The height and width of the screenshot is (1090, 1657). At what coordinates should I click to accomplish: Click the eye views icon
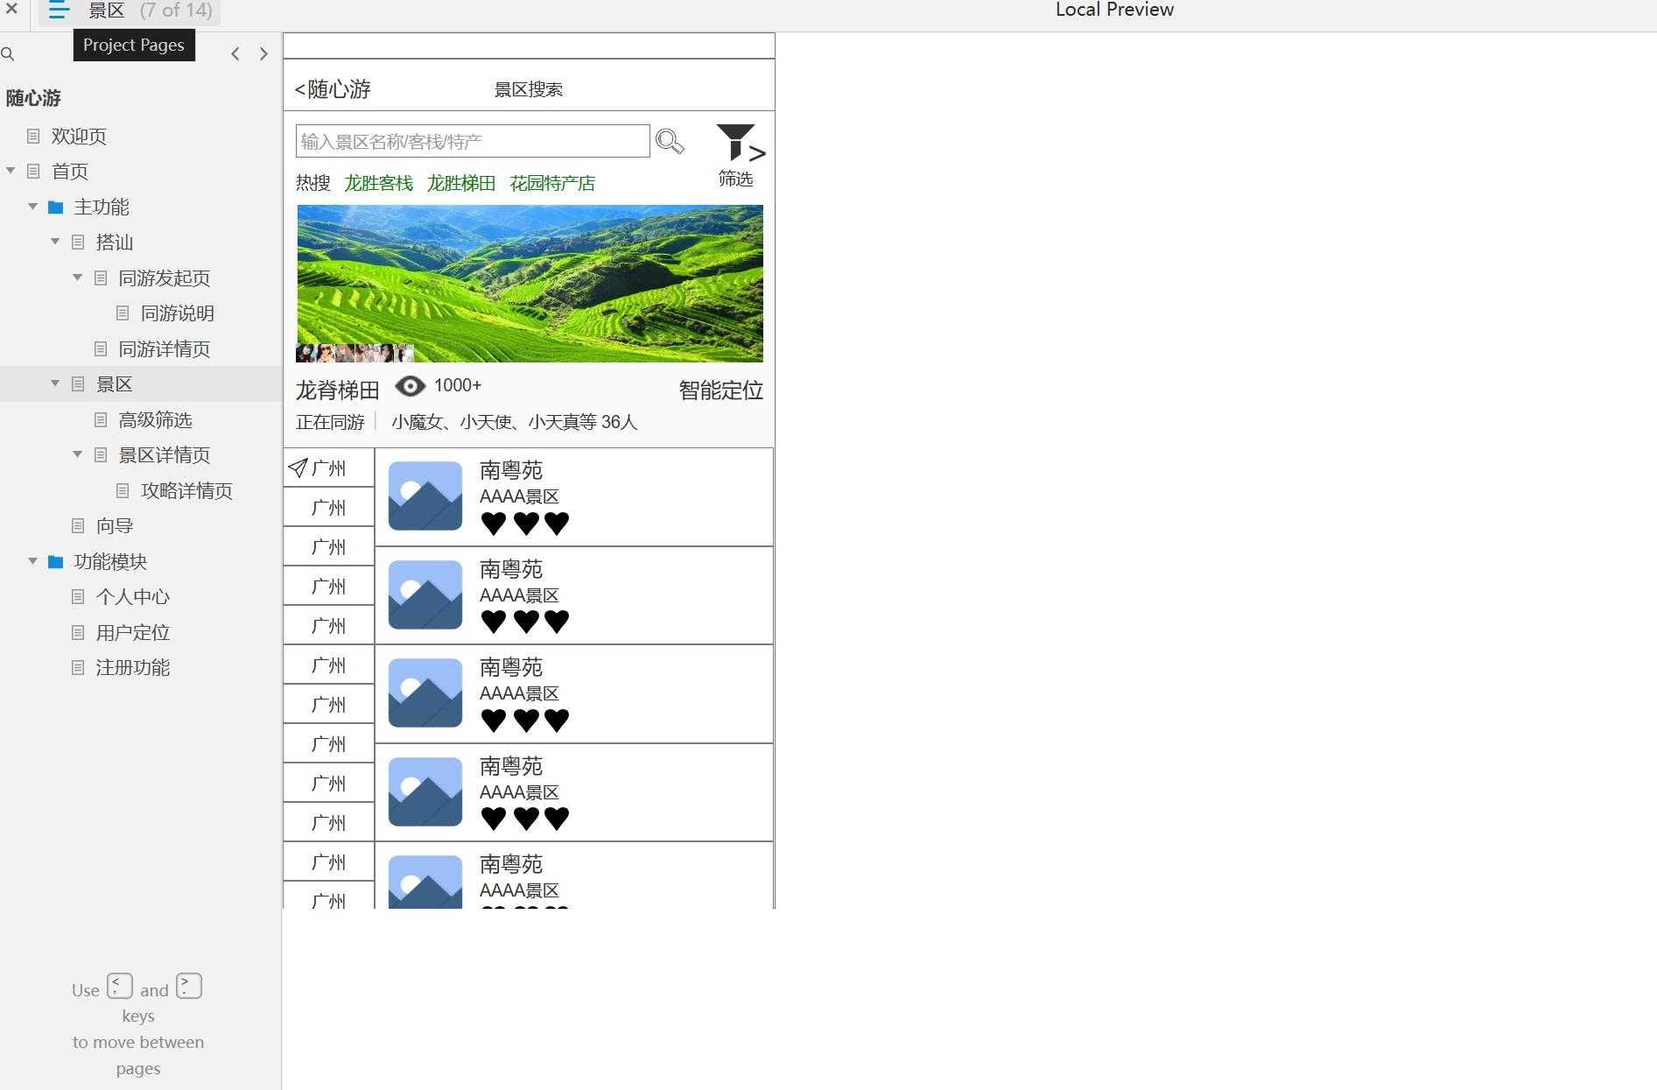[x=410, y=386]
